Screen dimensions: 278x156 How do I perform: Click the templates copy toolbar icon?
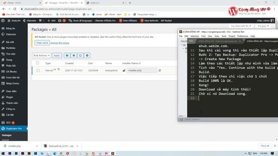click(x=80, y=55)
